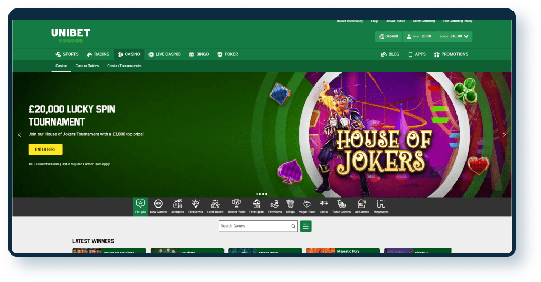Open the Safer Gambling link
Screen dimensions: 541x282
[x=424, y=21]
